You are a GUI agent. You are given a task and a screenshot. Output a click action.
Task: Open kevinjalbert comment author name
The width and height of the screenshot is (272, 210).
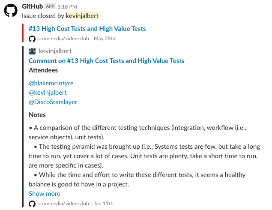(x=55, y=51)
